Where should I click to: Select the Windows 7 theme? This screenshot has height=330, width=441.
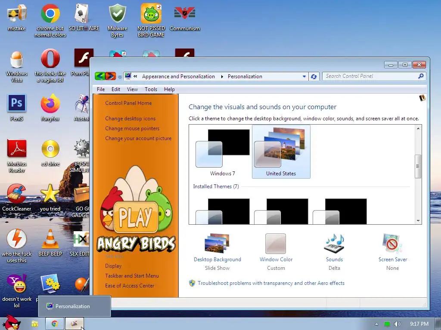[223, 152]
